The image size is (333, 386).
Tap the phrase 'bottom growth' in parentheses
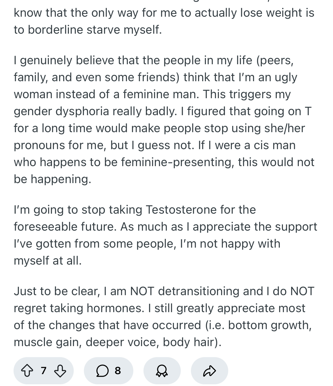click(269, 325)
